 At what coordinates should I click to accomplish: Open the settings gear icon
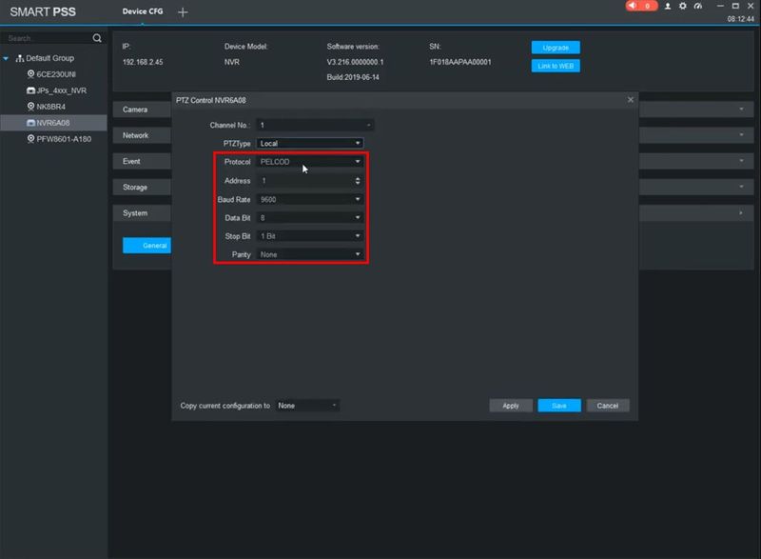click(x=682, y=6)
